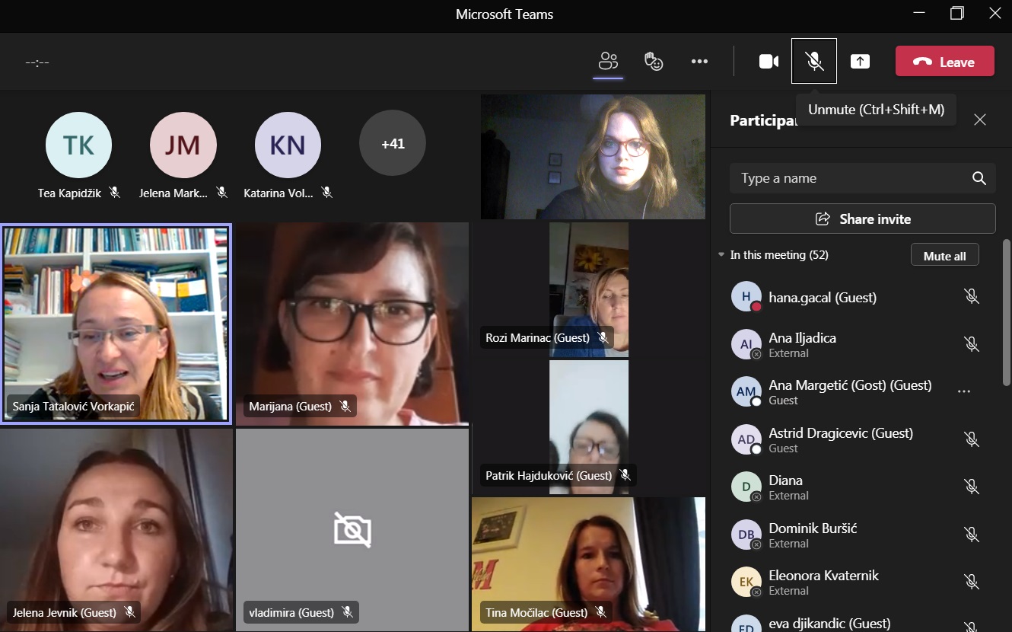Open the More actions ellipsis menu
This screenshot has height=632, width=1012.
point(699,62)
